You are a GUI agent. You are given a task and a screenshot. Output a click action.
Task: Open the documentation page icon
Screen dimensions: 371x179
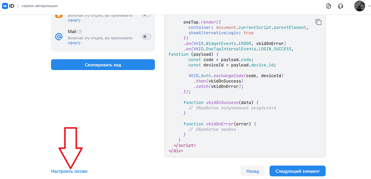(328, 6)
